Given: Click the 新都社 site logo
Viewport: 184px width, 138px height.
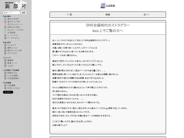Looking at the screenshot, I should point(16,5).
